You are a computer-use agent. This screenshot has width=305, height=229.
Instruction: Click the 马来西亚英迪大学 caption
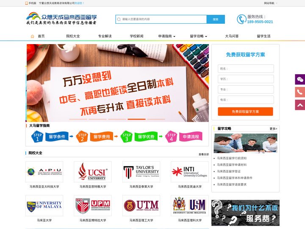click(x=190, y=187)
